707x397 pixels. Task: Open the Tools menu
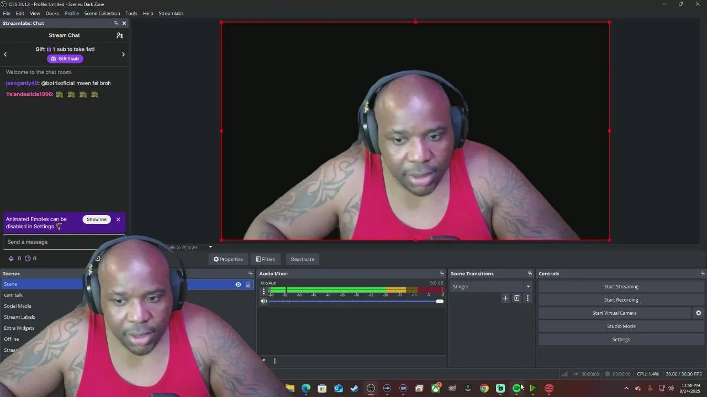point(131,13)
